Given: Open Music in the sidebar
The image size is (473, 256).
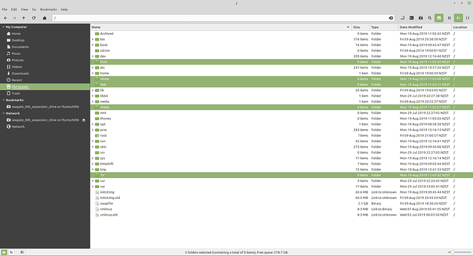Looking at the screenshot, I should point(45,54).
